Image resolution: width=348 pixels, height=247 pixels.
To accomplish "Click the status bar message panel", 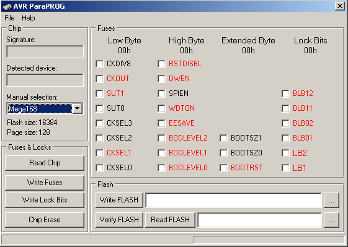I will 97,240.
